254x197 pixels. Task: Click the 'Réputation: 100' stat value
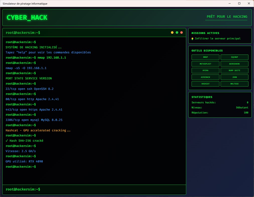[x=246, y=112]
